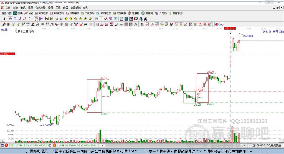Step chart left with black arrow
This screenshot has width=284, height=154.
[x=57, y=19]
